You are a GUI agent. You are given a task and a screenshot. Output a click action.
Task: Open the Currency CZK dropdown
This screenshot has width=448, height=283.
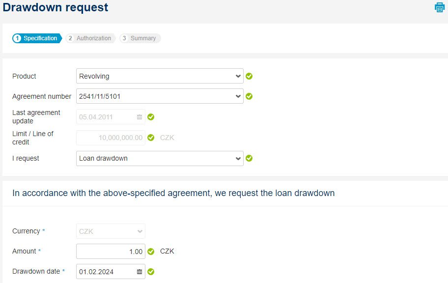point(111,231)
